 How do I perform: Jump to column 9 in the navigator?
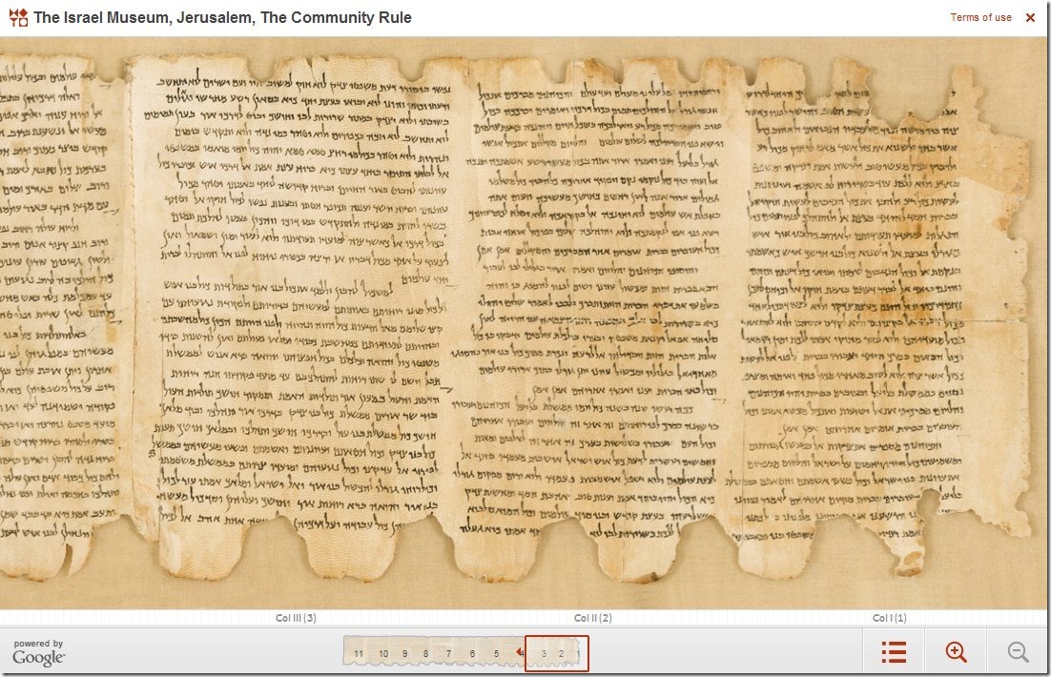click(404, 653)
